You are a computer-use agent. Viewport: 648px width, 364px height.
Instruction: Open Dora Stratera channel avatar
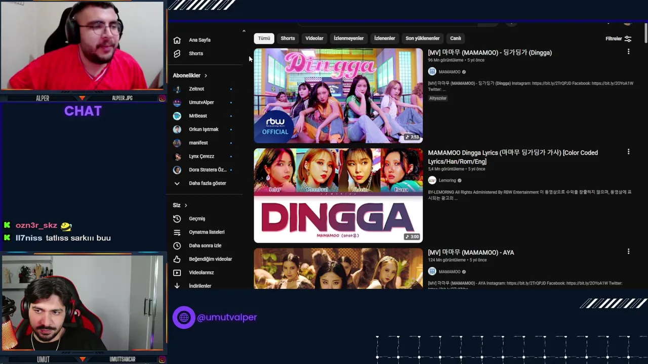point(177,170)
